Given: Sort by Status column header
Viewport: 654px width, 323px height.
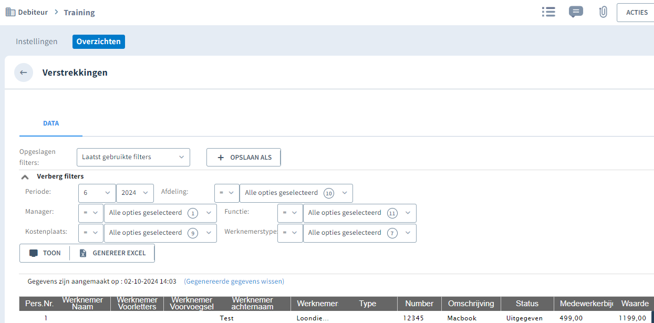Looking at the screenshot, I should [527, 304].
